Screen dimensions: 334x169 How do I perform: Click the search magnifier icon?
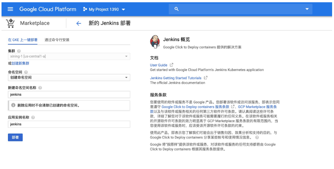tap(176, 9)
